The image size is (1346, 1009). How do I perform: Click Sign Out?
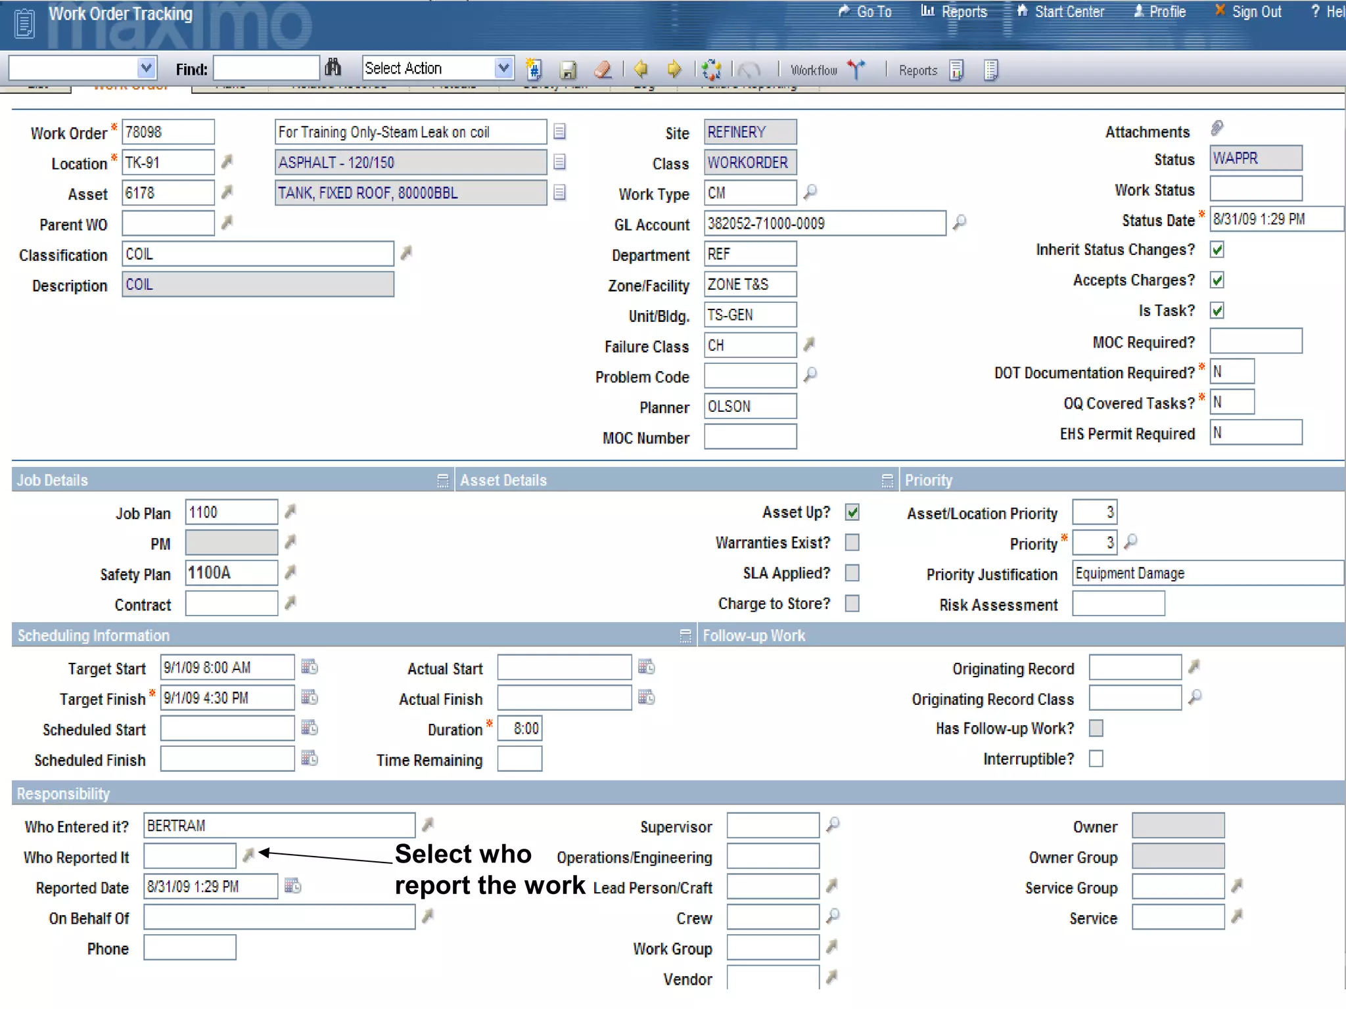point(1248,12)
